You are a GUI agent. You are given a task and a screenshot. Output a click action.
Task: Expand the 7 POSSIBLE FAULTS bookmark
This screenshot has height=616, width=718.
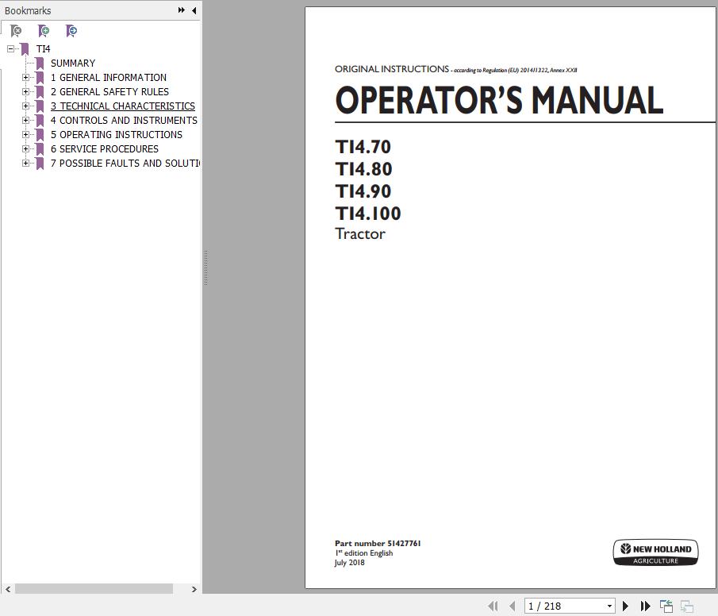(x=25, y=164)
